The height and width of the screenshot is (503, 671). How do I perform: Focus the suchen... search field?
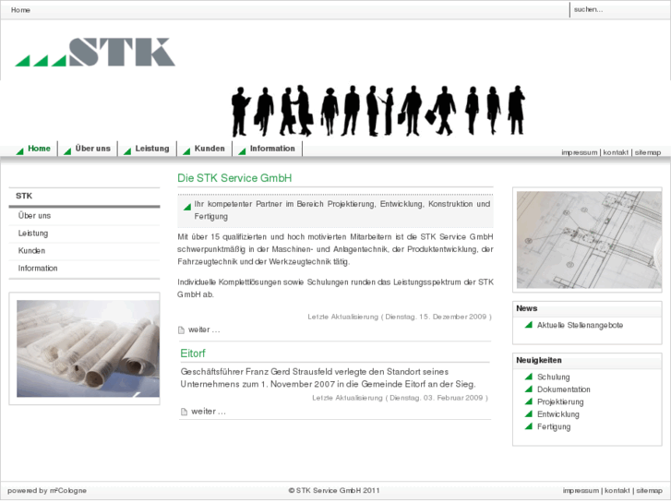(619, 9)
